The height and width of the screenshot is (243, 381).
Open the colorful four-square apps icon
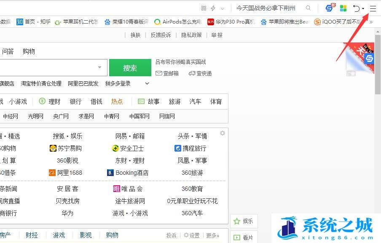coord(343,8)
